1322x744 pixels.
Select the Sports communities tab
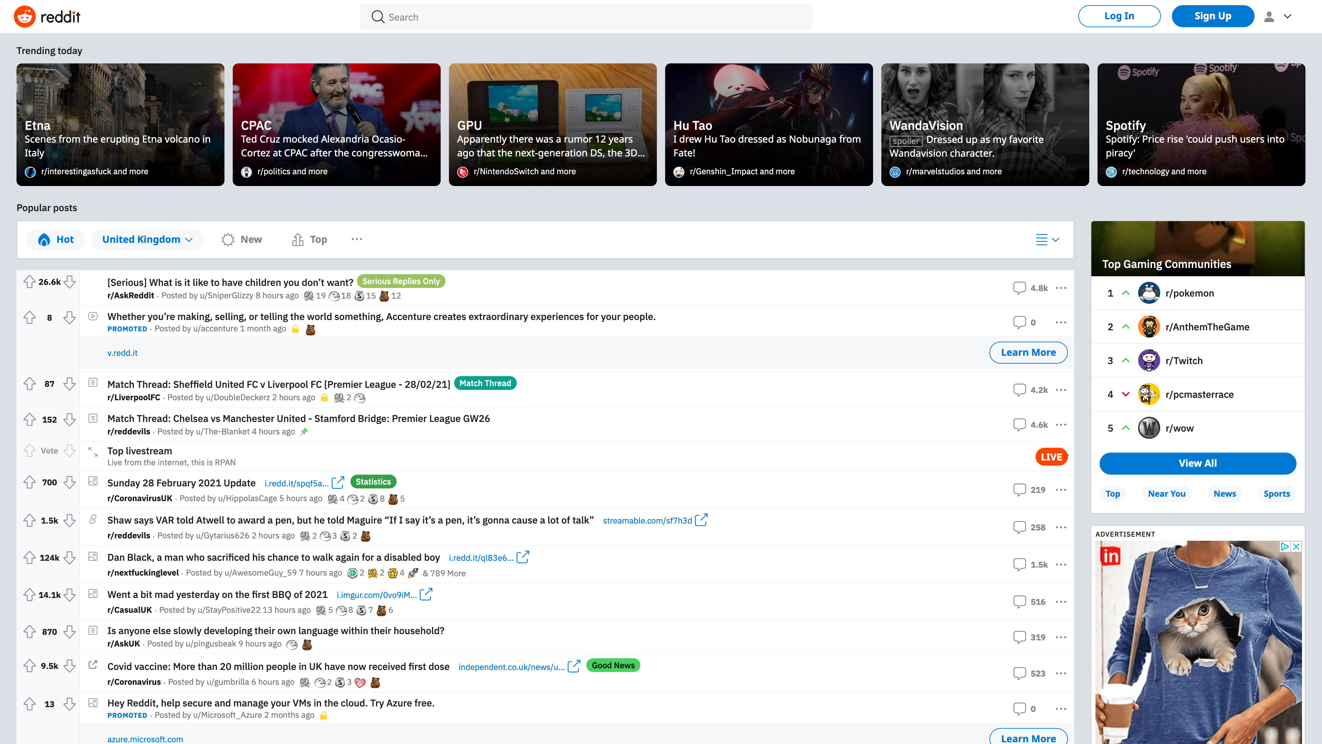coord(1276,494)
